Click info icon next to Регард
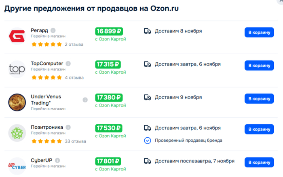 point(53,30)
